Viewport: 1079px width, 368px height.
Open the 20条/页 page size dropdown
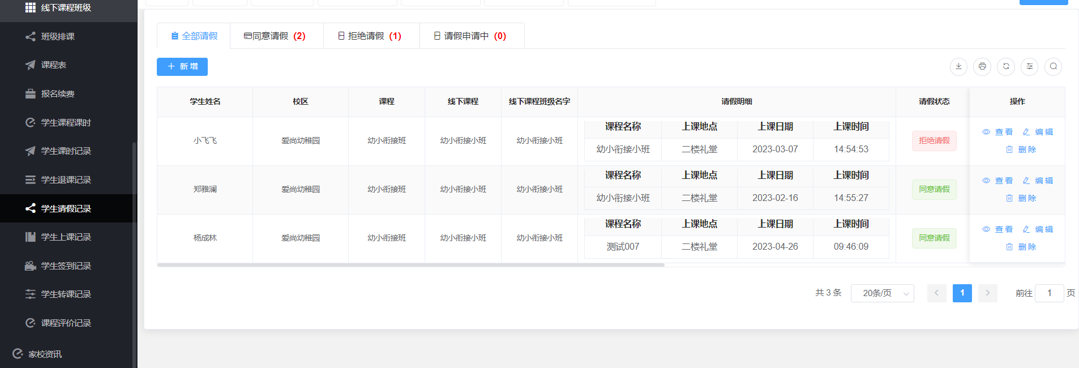(883, 293)
